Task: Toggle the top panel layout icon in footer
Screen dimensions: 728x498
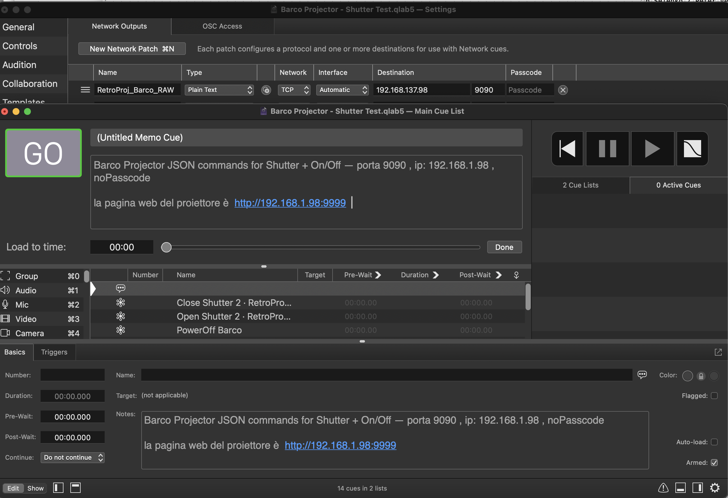Action: click(75, 488)
